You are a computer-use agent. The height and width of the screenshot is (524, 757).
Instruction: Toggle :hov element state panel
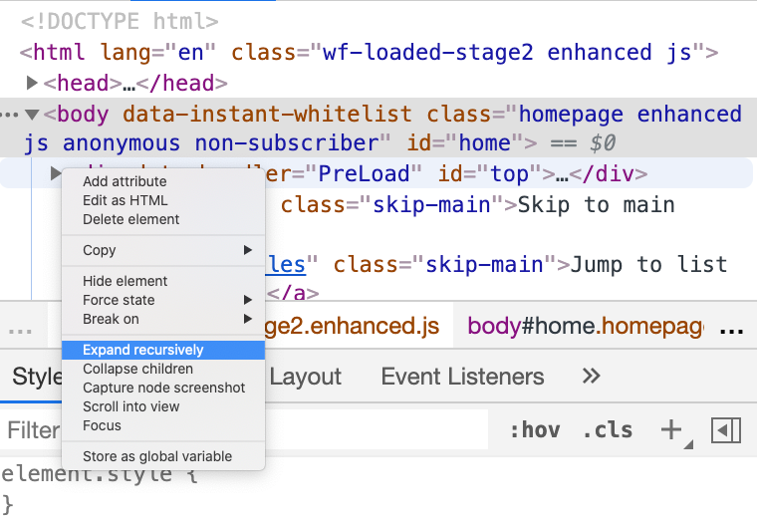(535, 429)
